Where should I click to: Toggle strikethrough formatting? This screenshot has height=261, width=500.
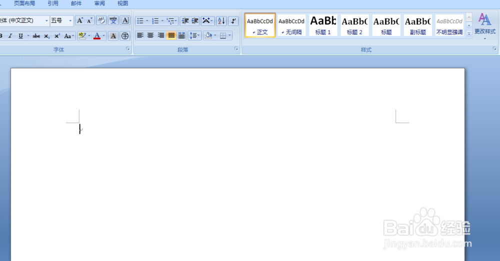click(x=36, y=35)
